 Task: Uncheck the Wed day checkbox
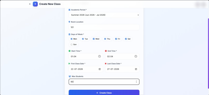coord(94,39)
